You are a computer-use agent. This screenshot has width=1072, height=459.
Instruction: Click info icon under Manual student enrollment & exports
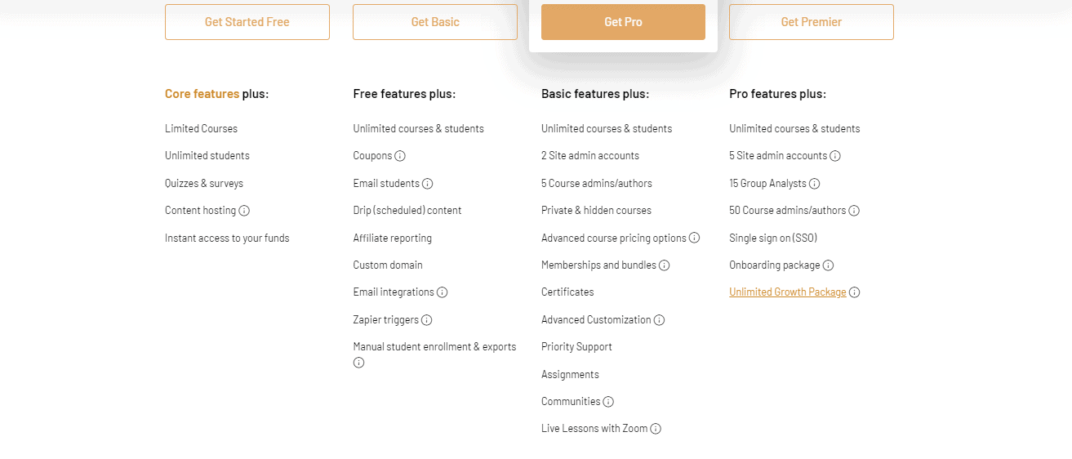[x=358, y=363]
